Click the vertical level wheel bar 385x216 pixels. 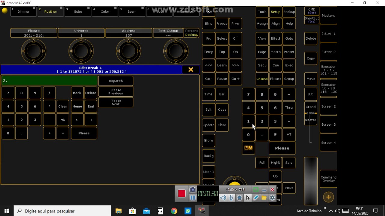[311, 181]
